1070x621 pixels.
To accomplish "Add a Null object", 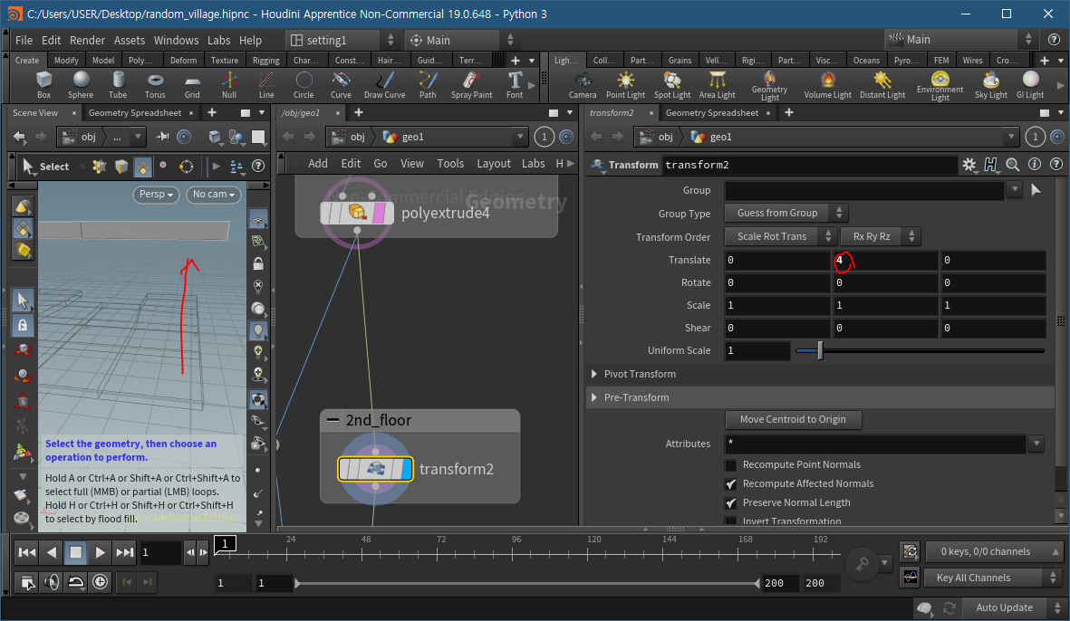I will (229, 85).
